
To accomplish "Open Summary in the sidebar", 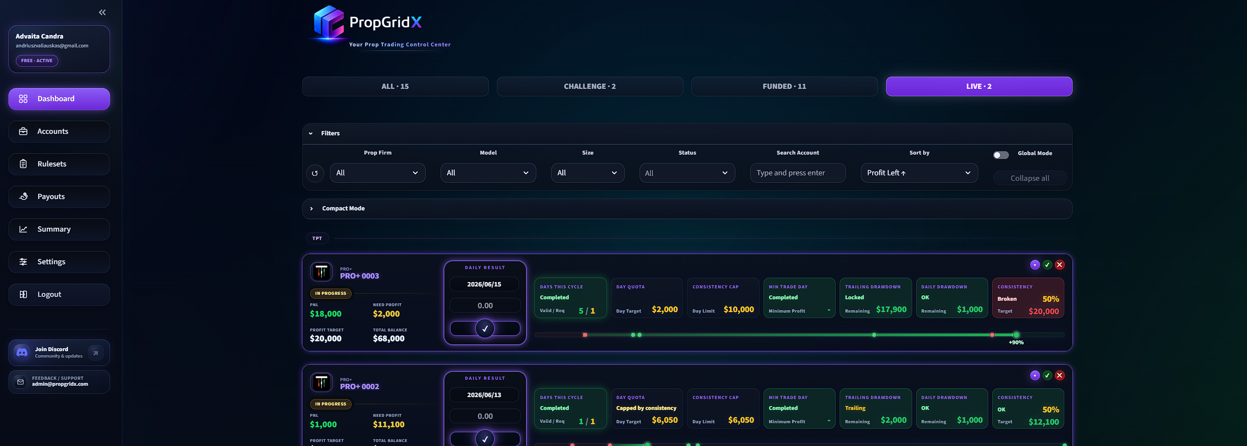I will click(x=59, y=229).
